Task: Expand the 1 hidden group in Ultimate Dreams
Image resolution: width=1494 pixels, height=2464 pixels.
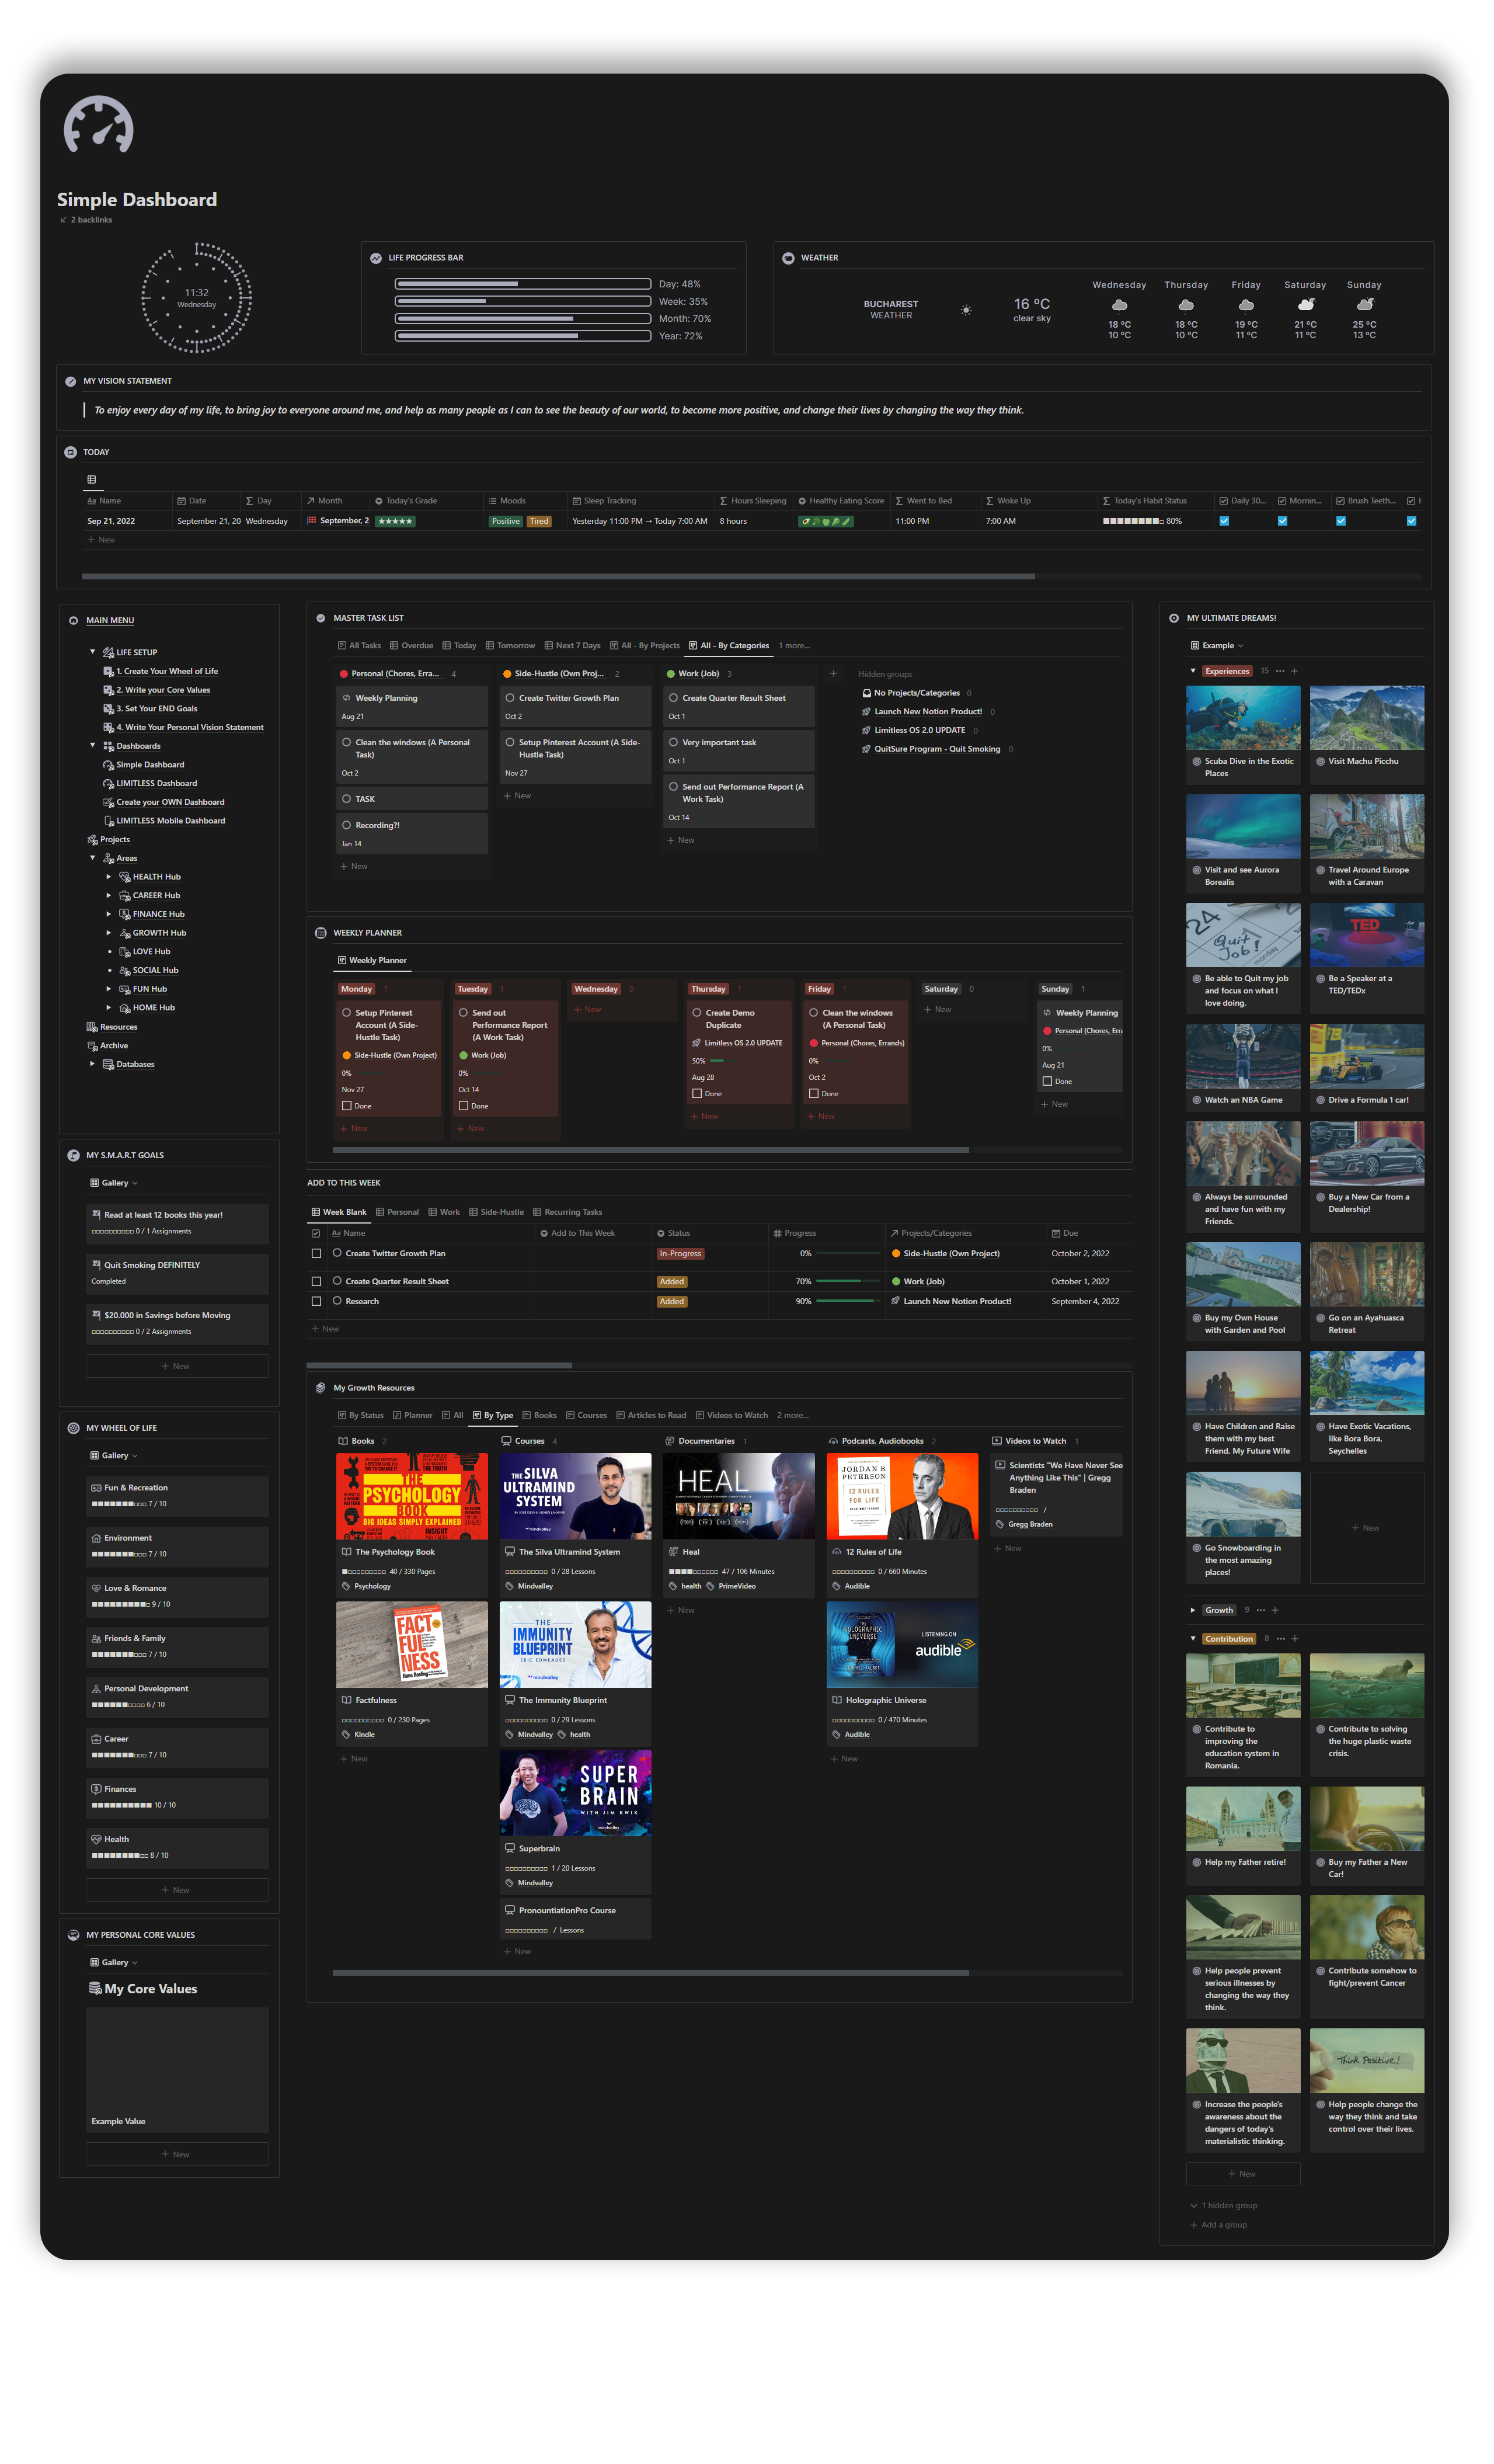Action: tap(1224, 2206)
